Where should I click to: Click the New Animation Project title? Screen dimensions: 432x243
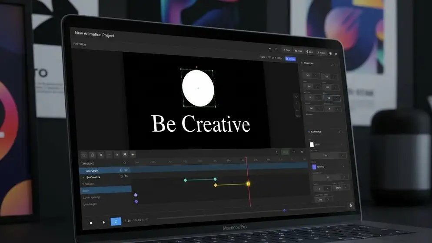(94, 34)
